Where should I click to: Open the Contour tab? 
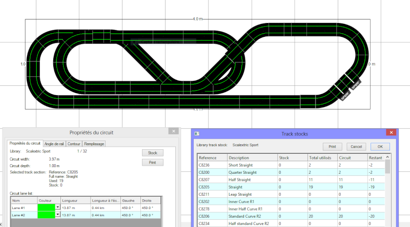coord(74,144)
